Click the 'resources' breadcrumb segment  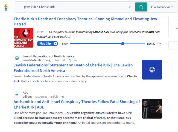coord(41,96)
